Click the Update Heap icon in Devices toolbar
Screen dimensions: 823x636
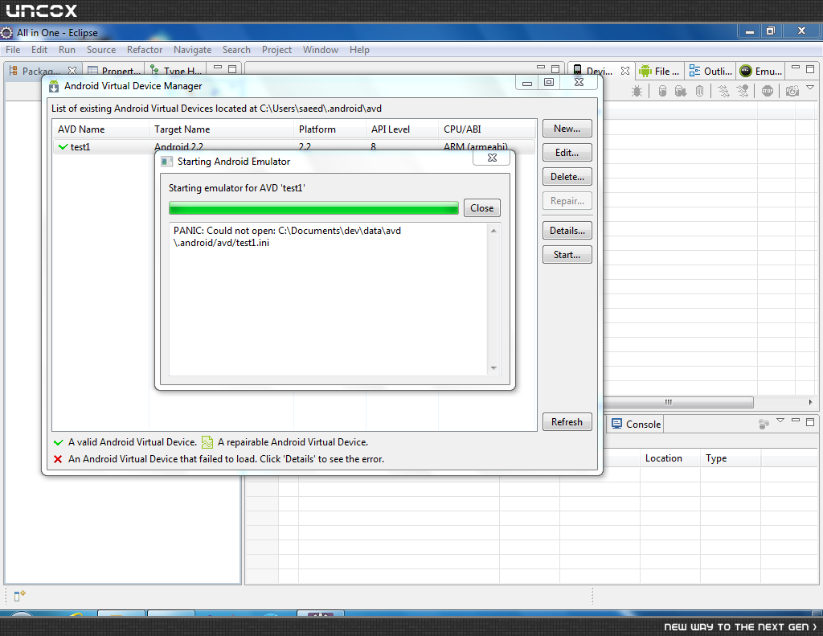click(x=662, y=91)
